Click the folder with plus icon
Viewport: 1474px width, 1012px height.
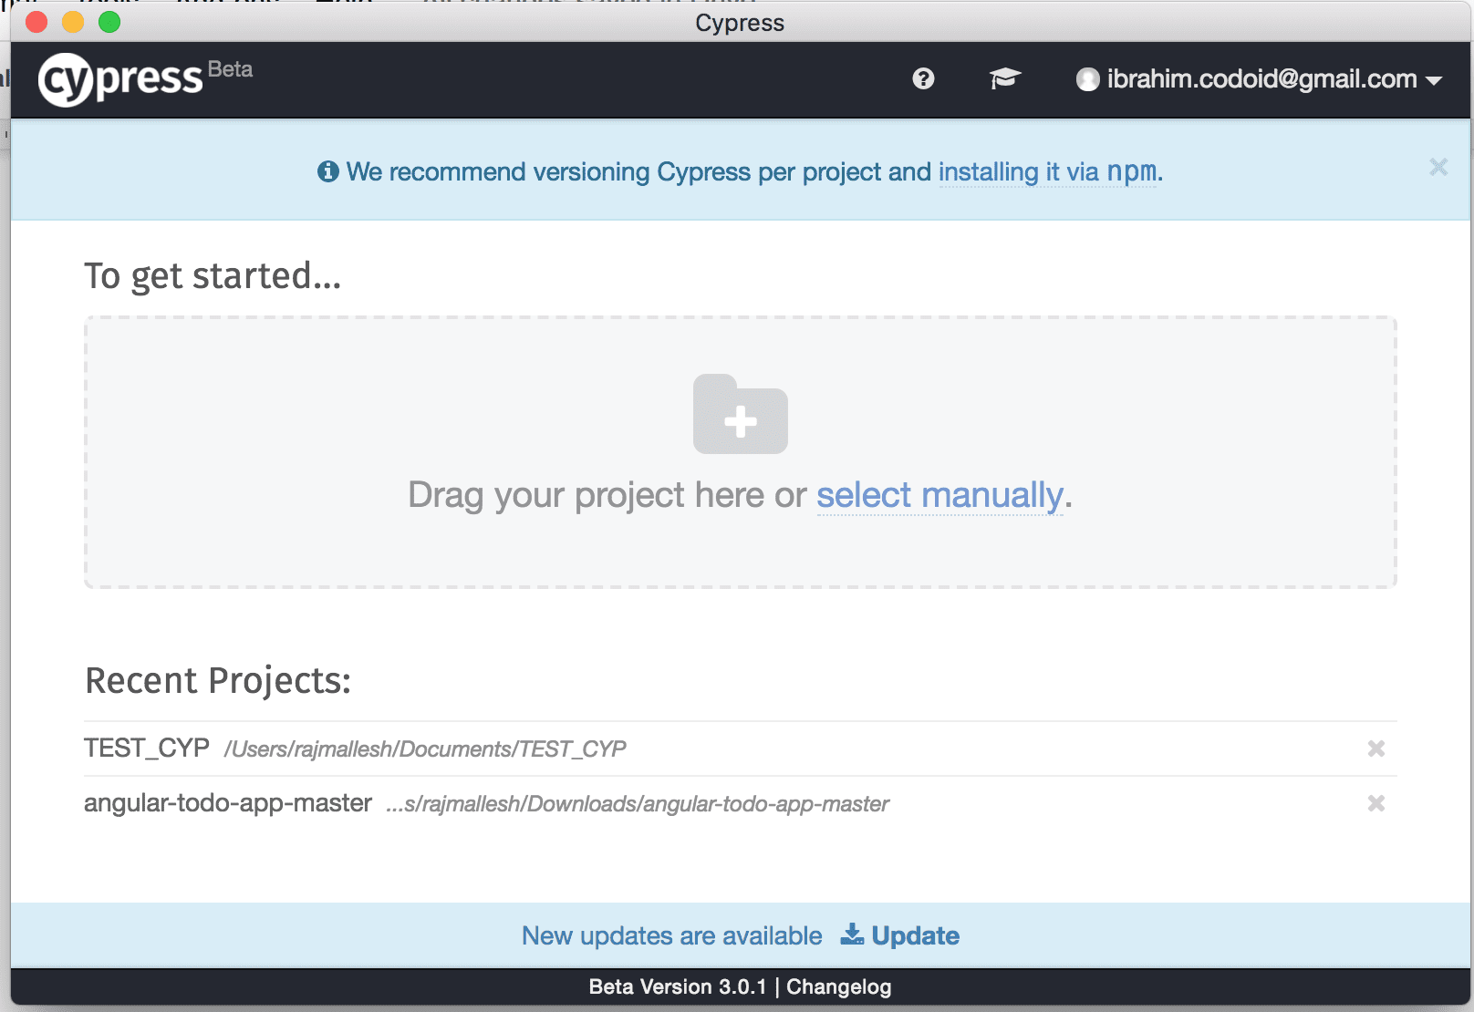[740, 415]
